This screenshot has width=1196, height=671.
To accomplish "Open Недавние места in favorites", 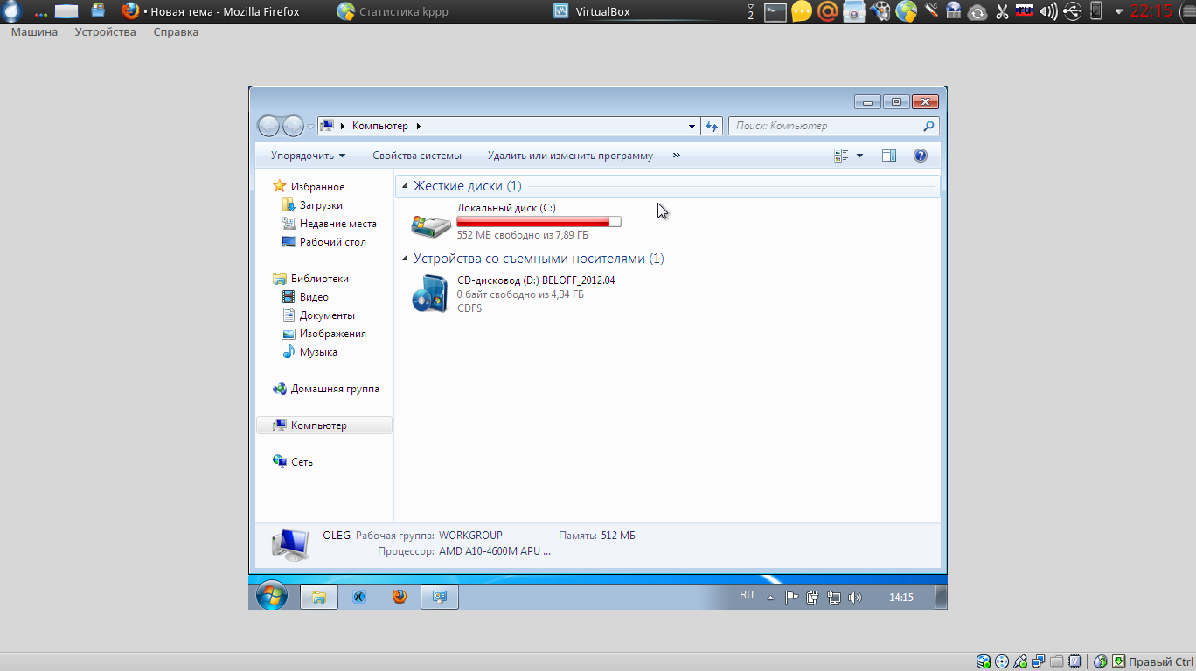I will 338,223.
